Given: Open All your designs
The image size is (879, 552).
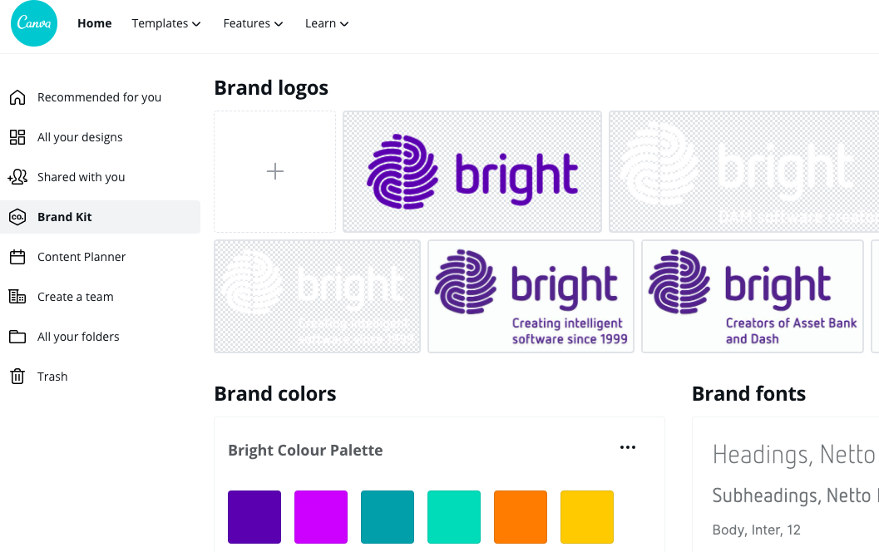Looking at the screenshot, I should click(80, 137).
